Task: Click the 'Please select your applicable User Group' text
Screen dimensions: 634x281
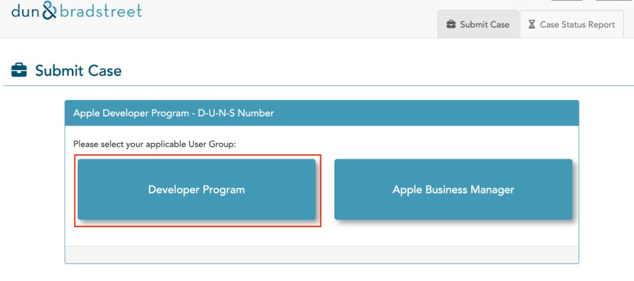Action: click(154, 144)
